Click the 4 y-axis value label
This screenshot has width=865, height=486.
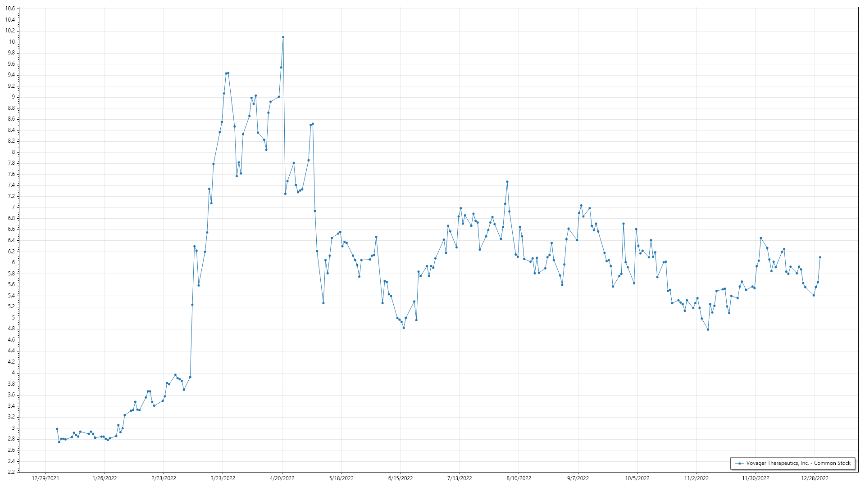(x=14, y=373)
